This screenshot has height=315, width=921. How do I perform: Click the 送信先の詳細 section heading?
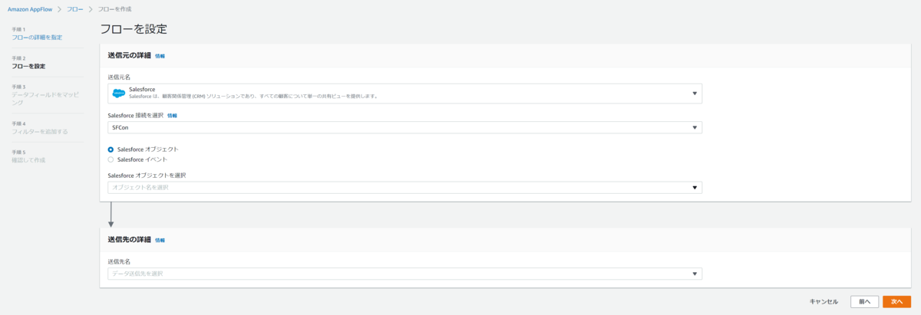[129, 240]
